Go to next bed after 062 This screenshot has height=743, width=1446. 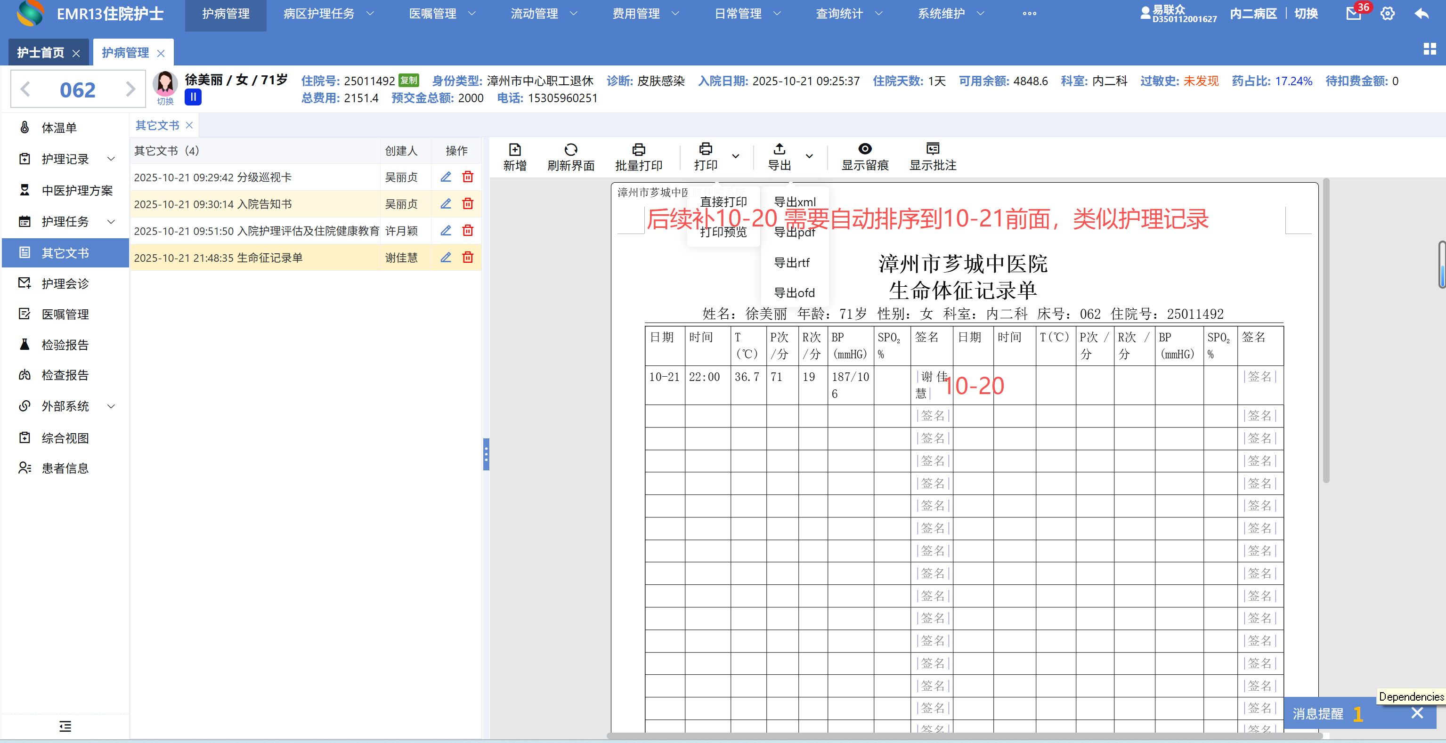click(130, 89)
